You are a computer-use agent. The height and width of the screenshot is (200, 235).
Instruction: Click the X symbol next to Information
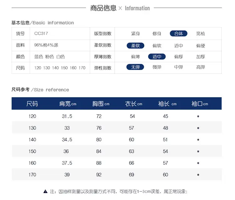[x=120, y=8]
